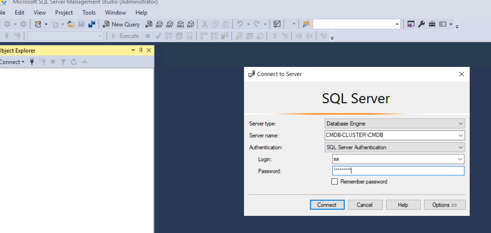Click the Activity Monitor toolbar icon
This screenshot has width=491, height=233.
pyautogui.click(x=277, y=24)
